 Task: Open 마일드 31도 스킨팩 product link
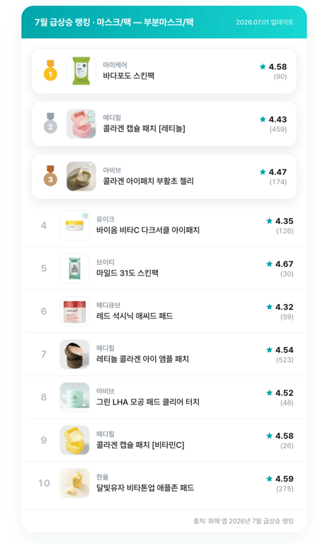click(x=127, y=273)
